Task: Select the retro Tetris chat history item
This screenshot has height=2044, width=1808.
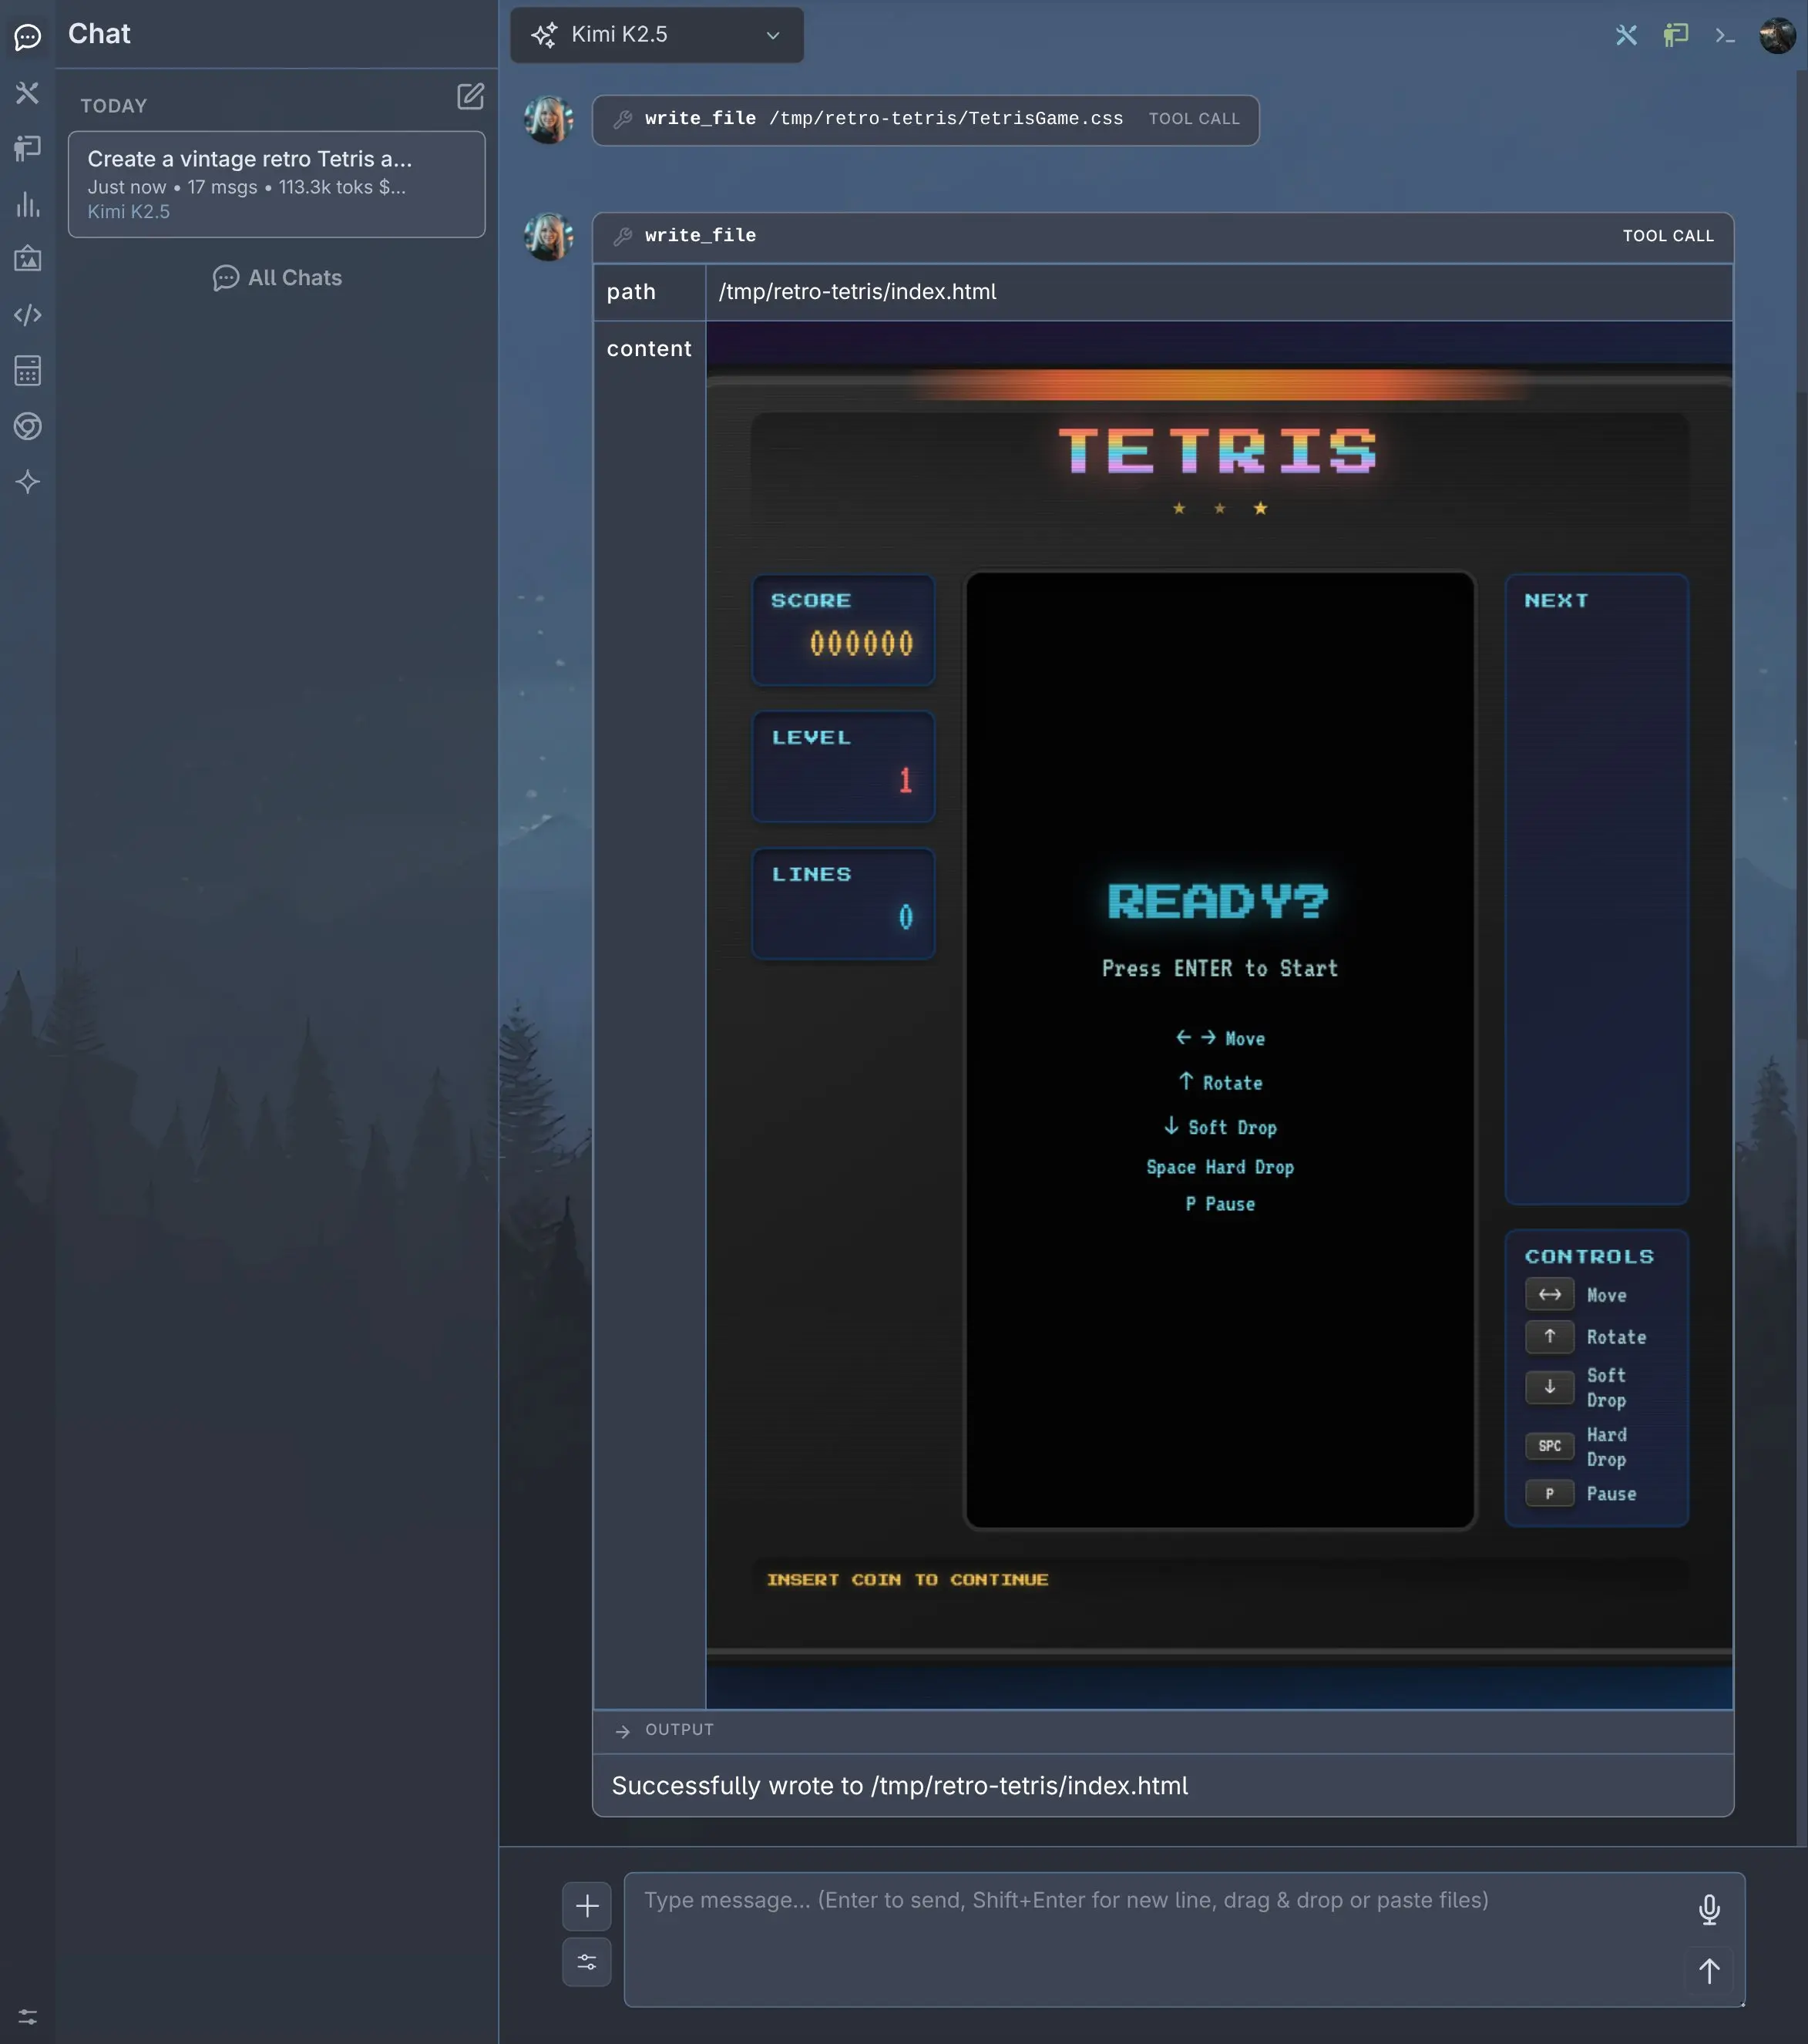Action: tap(276, 184)
